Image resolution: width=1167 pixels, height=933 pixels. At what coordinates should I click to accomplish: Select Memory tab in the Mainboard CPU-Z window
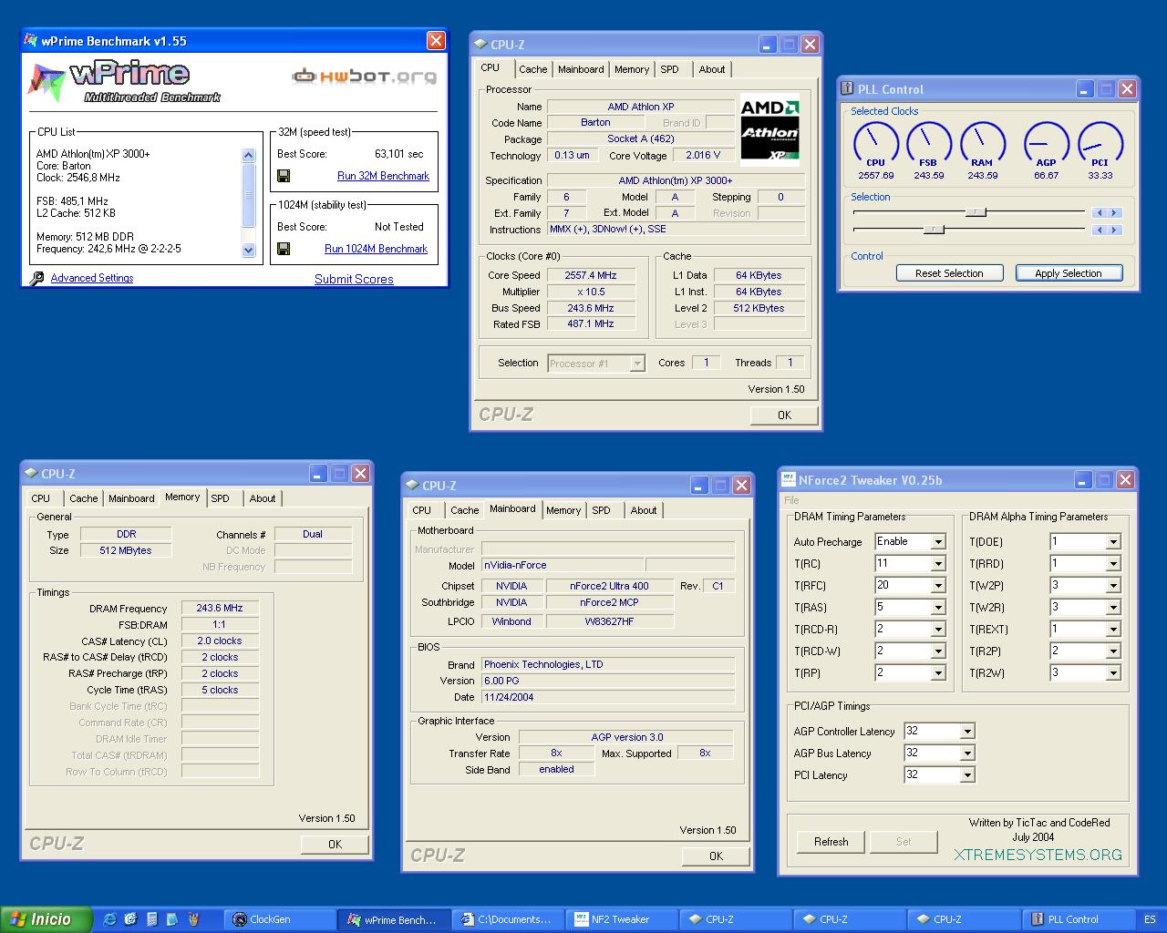(563, 510)
